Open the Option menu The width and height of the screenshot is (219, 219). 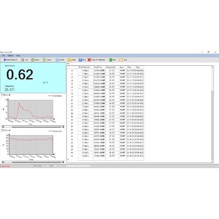(x=11, y=56)
